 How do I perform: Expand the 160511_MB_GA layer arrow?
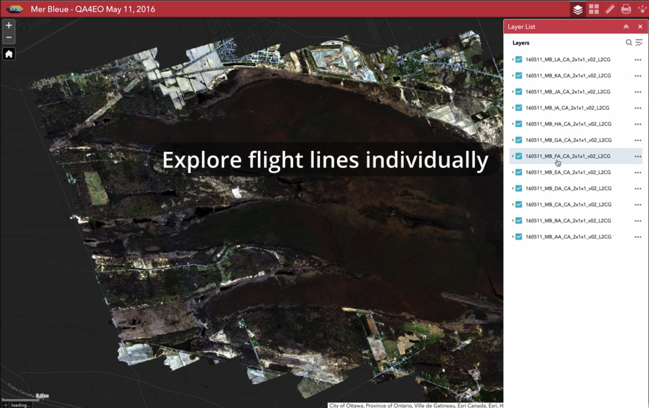point(513,140)
